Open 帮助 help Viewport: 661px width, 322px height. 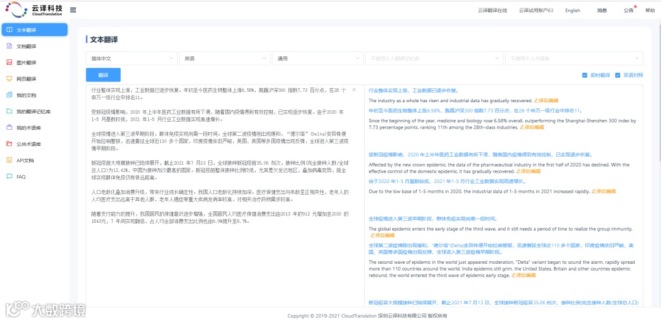tap(650, 10)
